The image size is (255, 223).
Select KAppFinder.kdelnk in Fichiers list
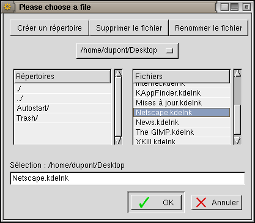182,93
